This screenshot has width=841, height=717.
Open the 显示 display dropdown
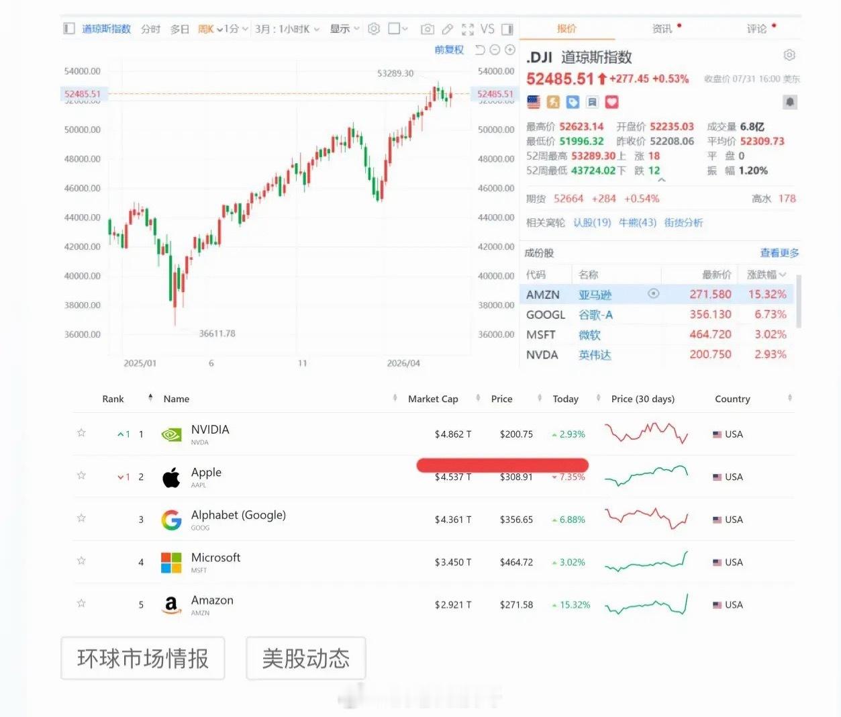coord(344,29)
